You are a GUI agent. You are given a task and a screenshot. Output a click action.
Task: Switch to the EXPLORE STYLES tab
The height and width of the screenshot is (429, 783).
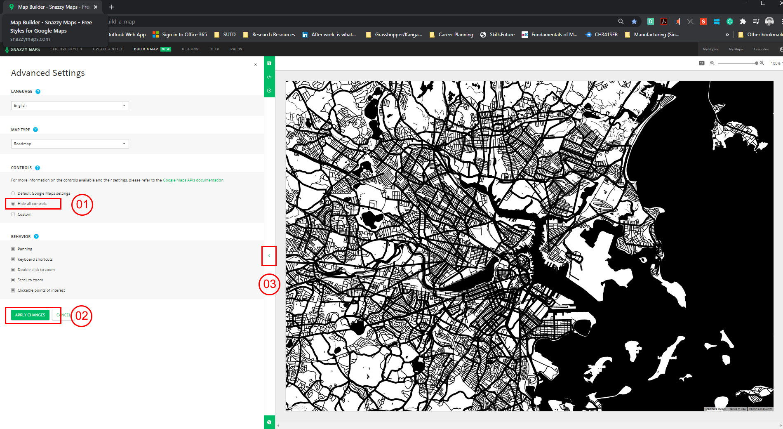66,49
